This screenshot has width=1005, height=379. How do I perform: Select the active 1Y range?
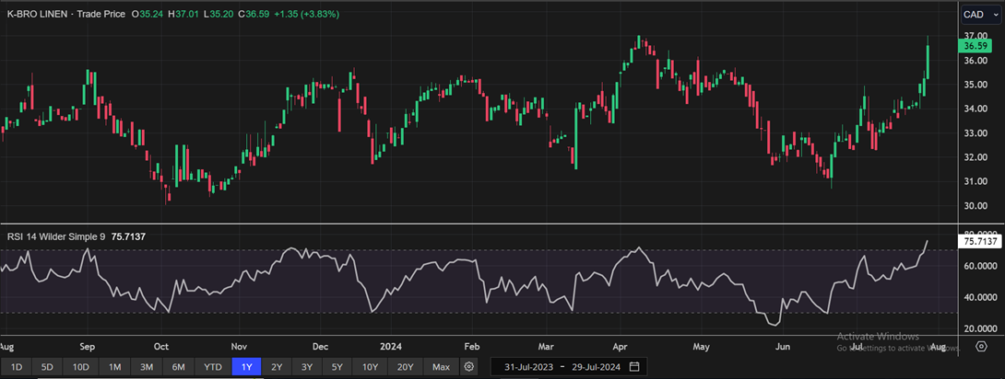click(246, 367)
